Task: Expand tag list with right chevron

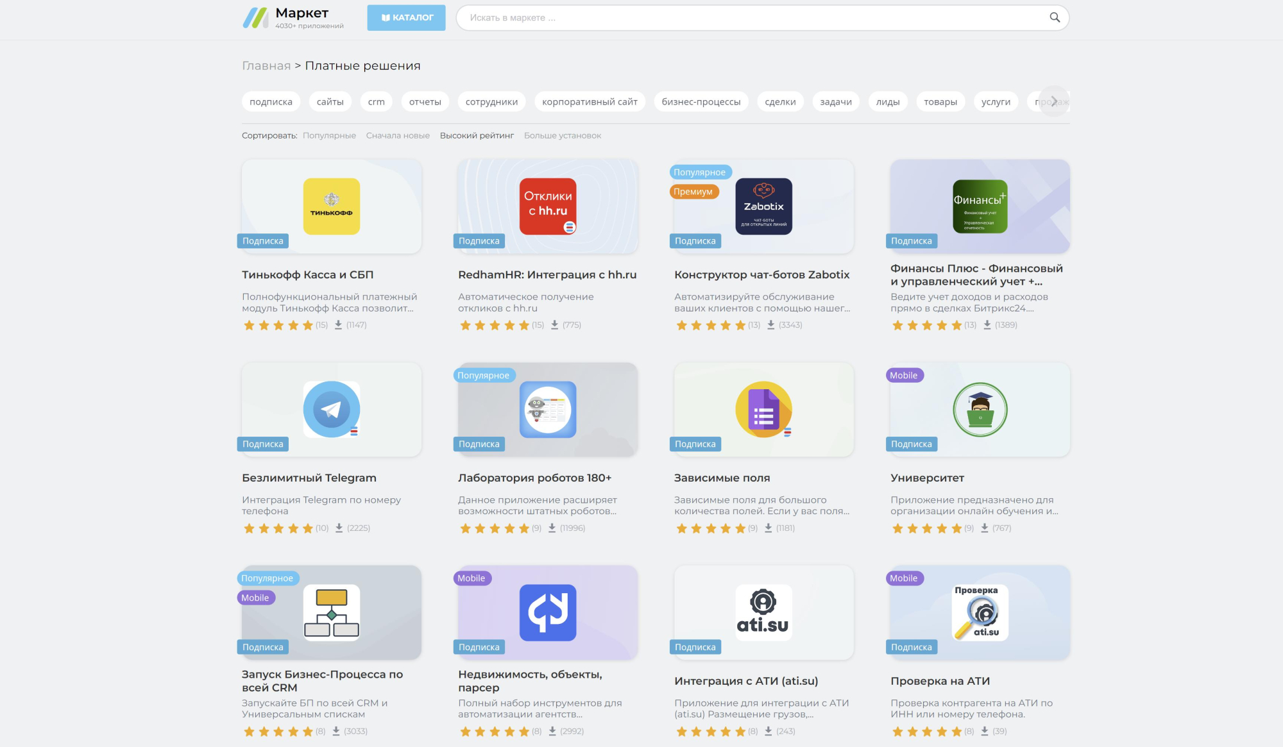Action: 1054,101
